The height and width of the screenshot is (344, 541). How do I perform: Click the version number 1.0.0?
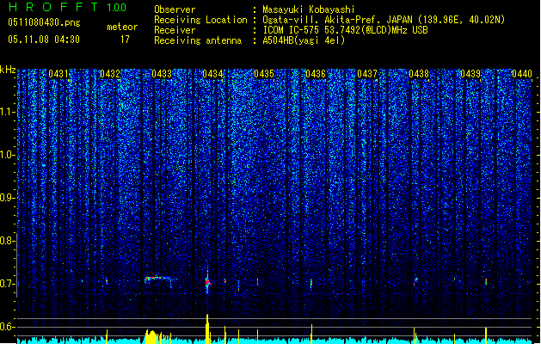(x=117, y=8)
